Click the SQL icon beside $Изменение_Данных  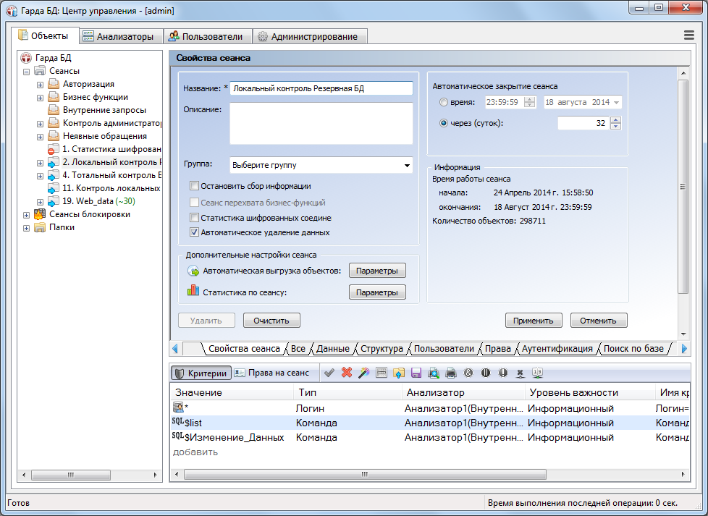point(177,436)
